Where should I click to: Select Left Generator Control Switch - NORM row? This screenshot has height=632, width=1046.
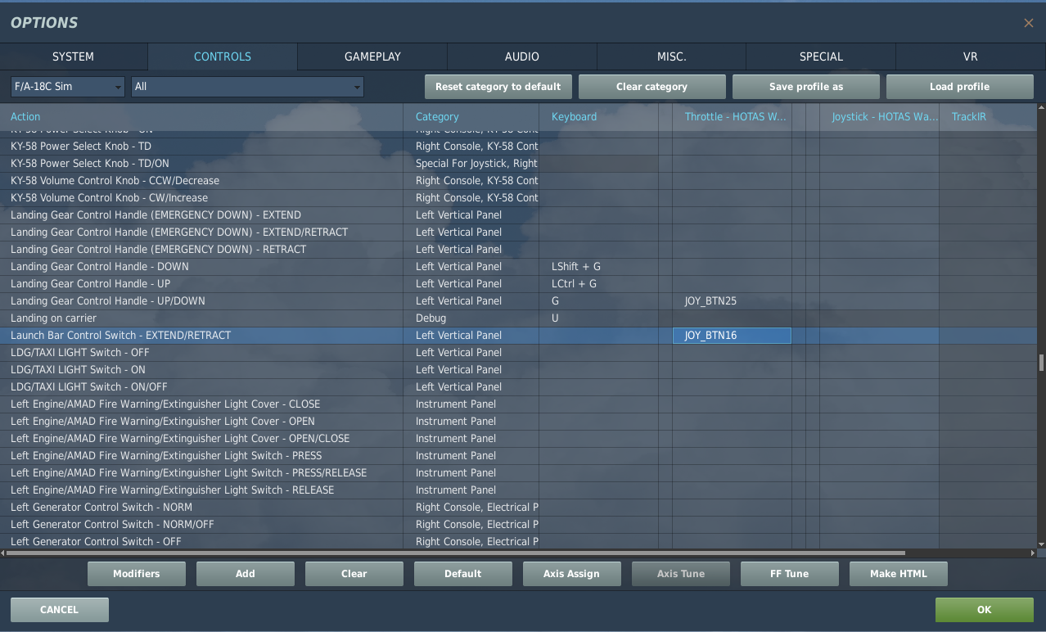[518, 508]
